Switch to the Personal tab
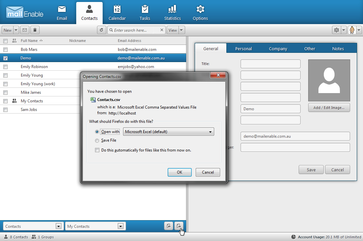363x241 pixels. 243,49
